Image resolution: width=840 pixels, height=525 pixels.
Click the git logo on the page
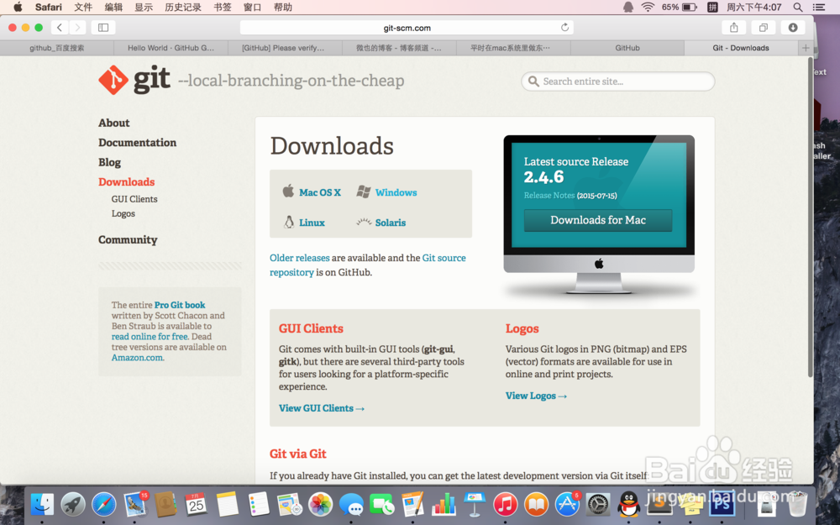click(134, 80)
